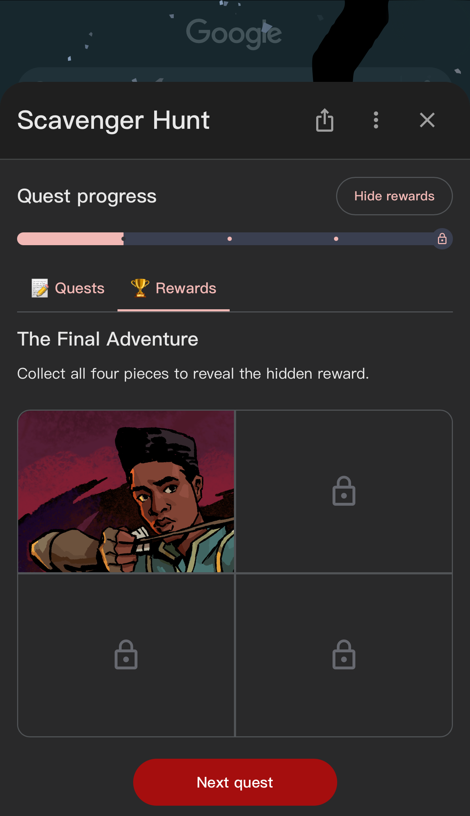Click the first progress milestone marker
The width and height of the screenshot is (470, 816).
pyautogui.click(x=123, y=239)
